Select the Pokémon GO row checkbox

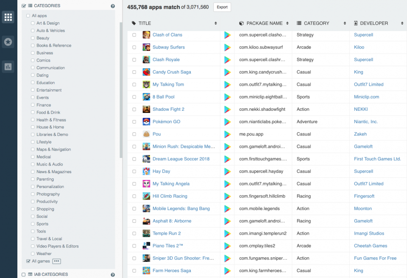[x=134, y=122]
